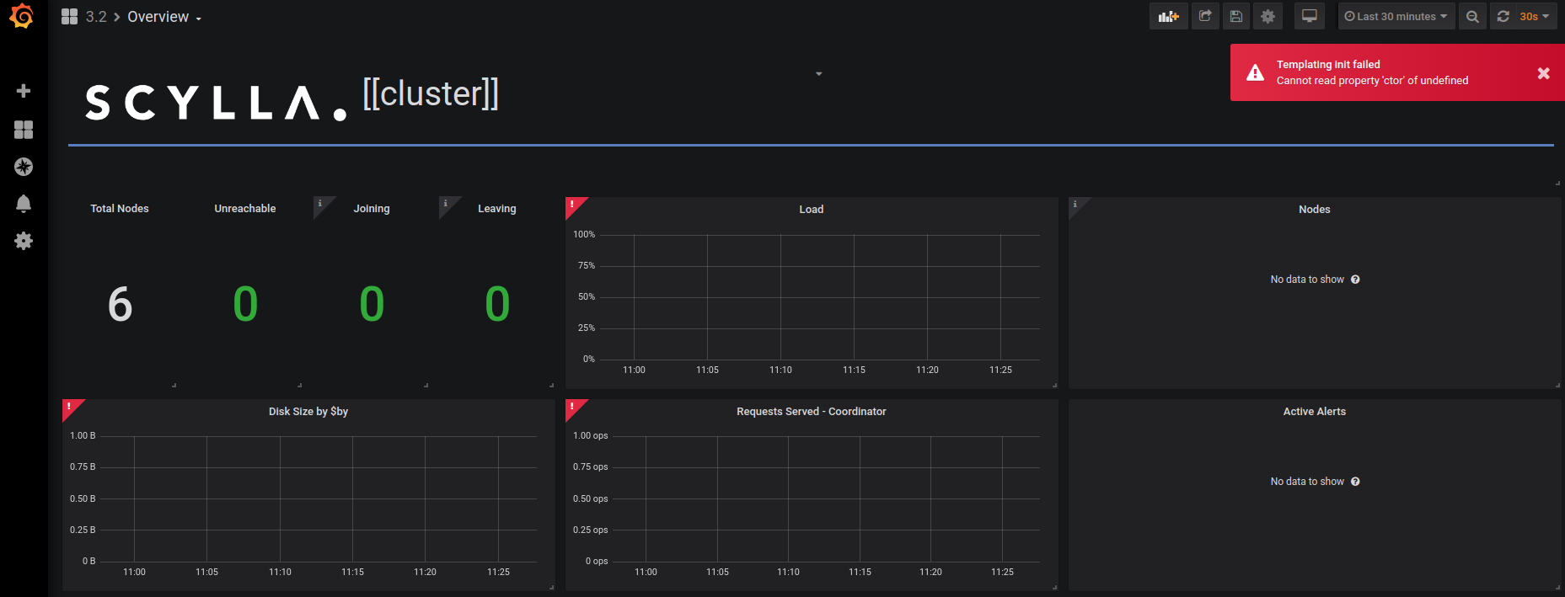Open the Disk Size by $by panel menu

coord(308,412)
